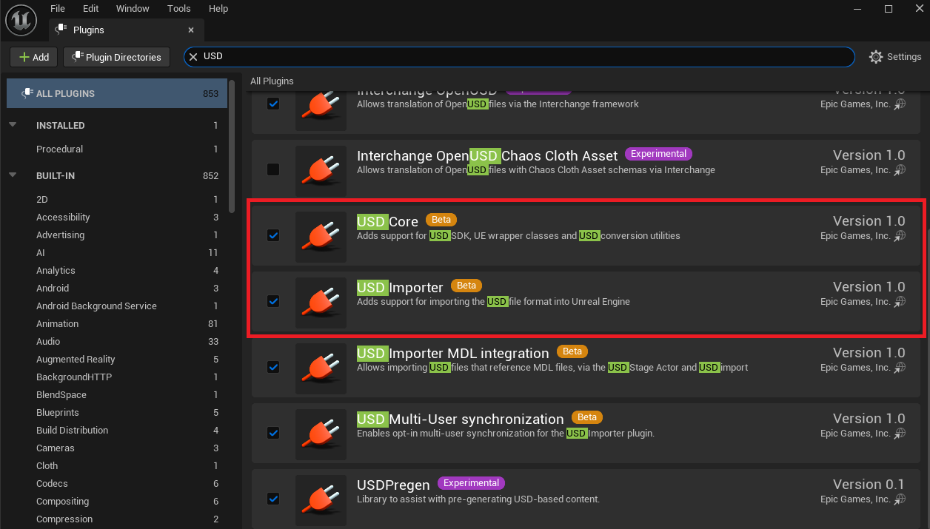Uncheck USD Multi-User synchronization plugin
This screenshot has height=529, width=930.
273,433
